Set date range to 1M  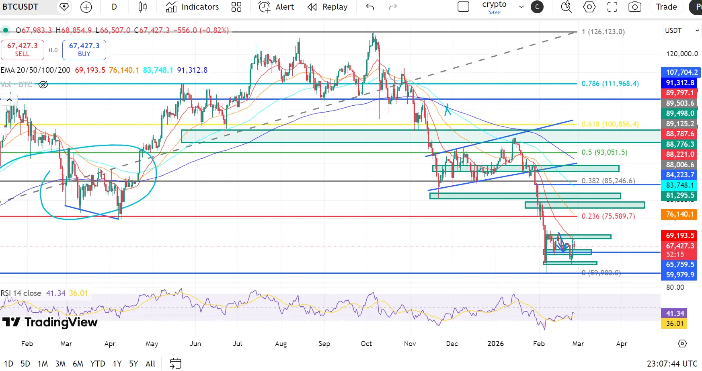43,364
